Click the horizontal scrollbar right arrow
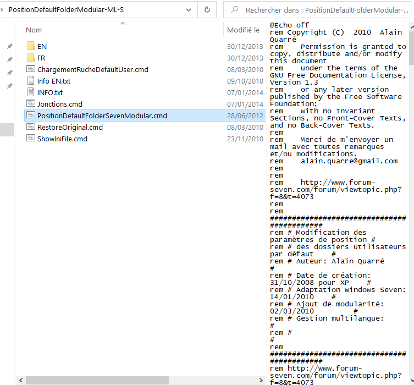Image resolution: width=414 pixels, height=385 pixels. 261,380
